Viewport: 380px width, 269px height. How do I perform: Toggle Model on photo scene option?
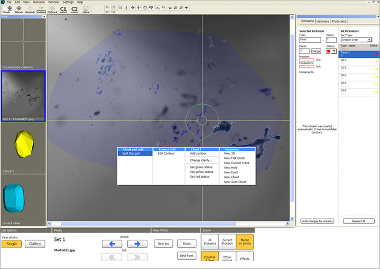tap(245, 241)
